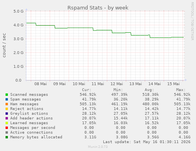The image size is (196, 151).
Task: Click the Active connections gray swatch
Action: [7, 132]
